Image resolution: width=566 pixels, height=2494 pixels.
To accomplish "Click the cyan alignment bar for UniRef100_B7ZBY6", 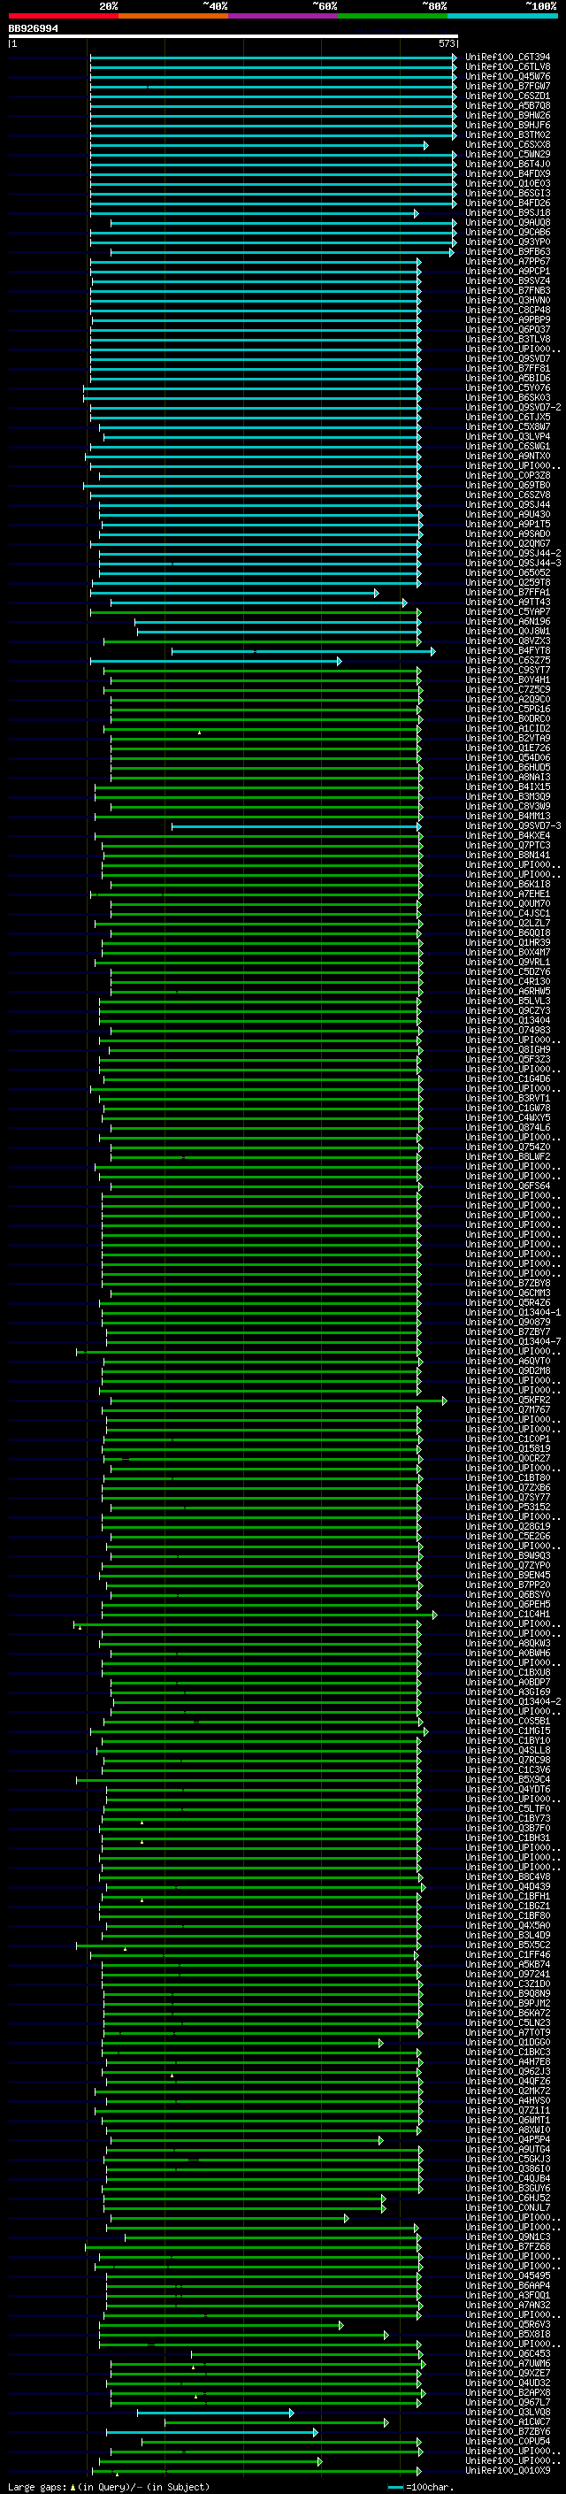I will pyautogui.click(x=210, y=2432).
